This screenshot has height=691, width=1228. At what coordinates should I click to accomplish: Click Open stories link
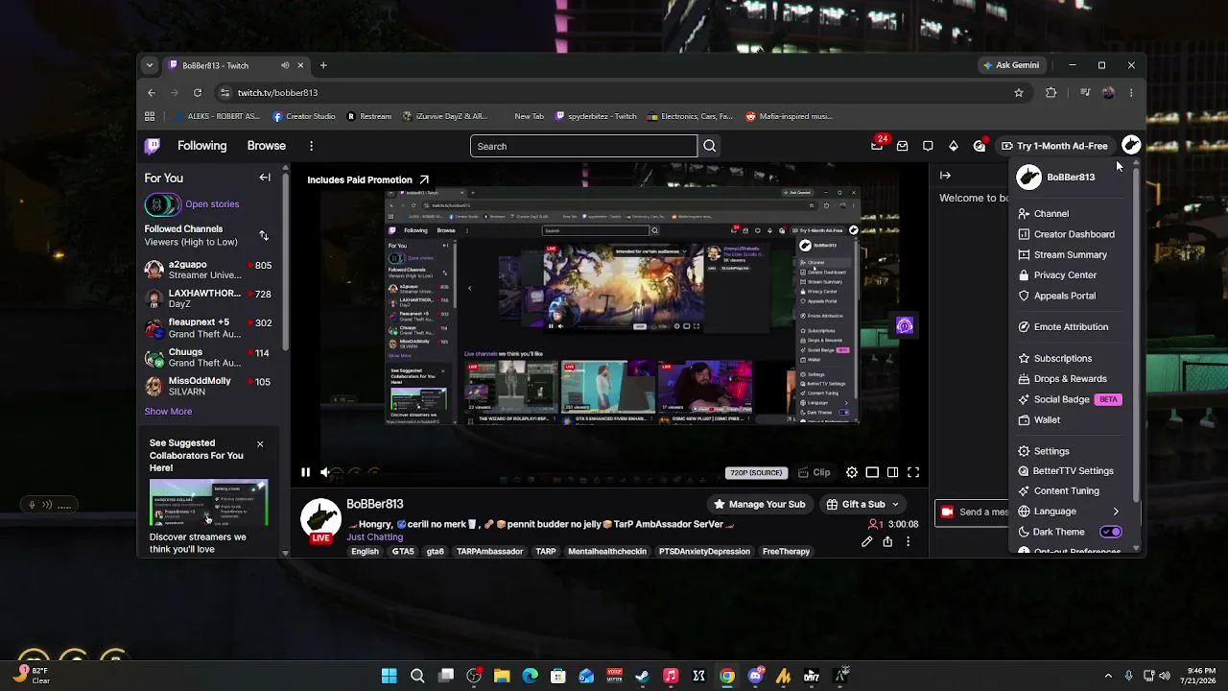click(x=212, y=203)
